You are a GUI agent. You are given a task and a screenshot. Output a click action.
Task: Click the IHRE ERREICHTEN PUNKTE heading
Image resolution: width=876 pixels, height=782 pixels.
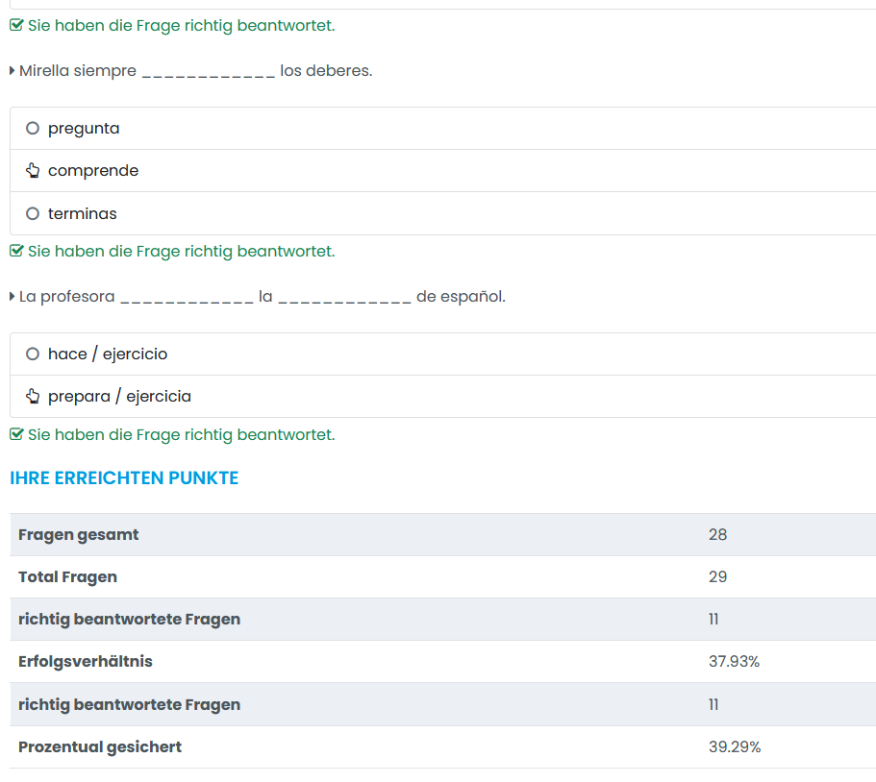click(x=124, y=478)
